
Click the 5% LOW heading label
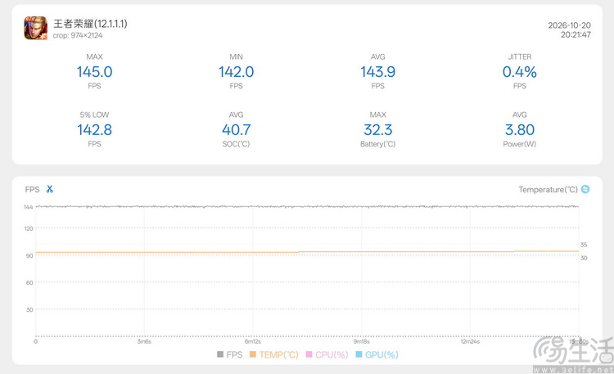[94, 115]
